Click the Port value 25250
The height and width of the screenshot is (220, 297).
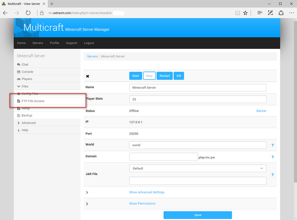tap(134, 133)
